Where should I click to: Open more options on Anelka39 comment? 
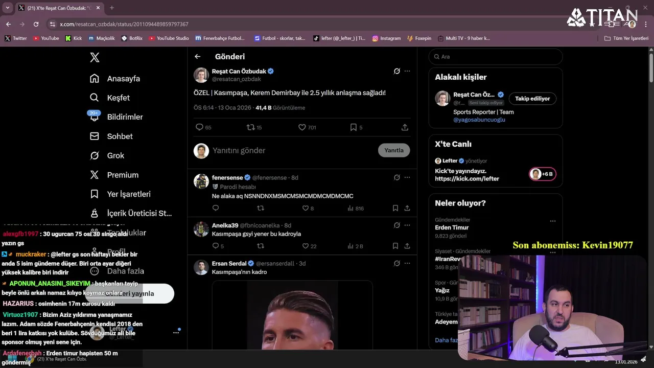(407, 225)
